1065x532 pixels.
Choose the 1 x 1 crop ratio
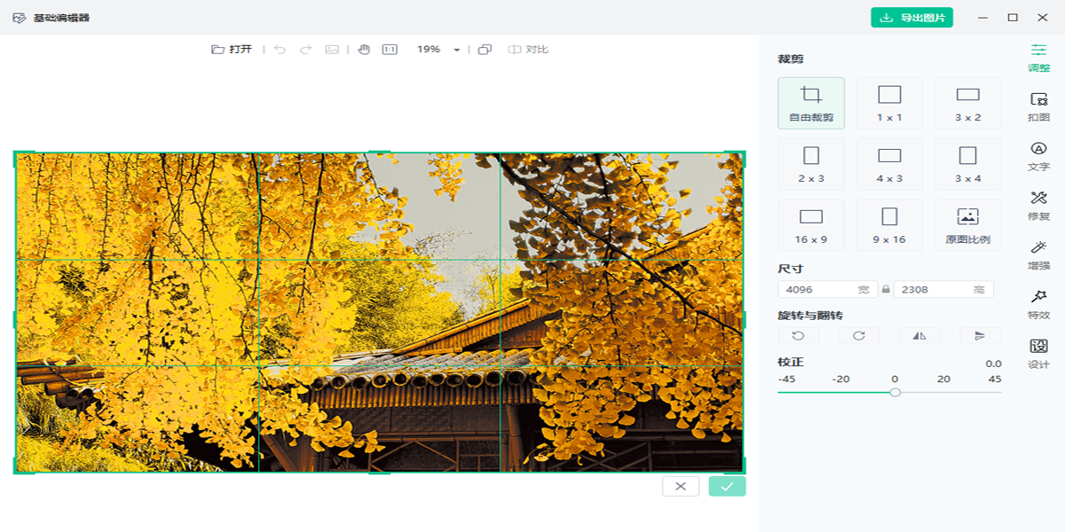click(x=889, y=102)
